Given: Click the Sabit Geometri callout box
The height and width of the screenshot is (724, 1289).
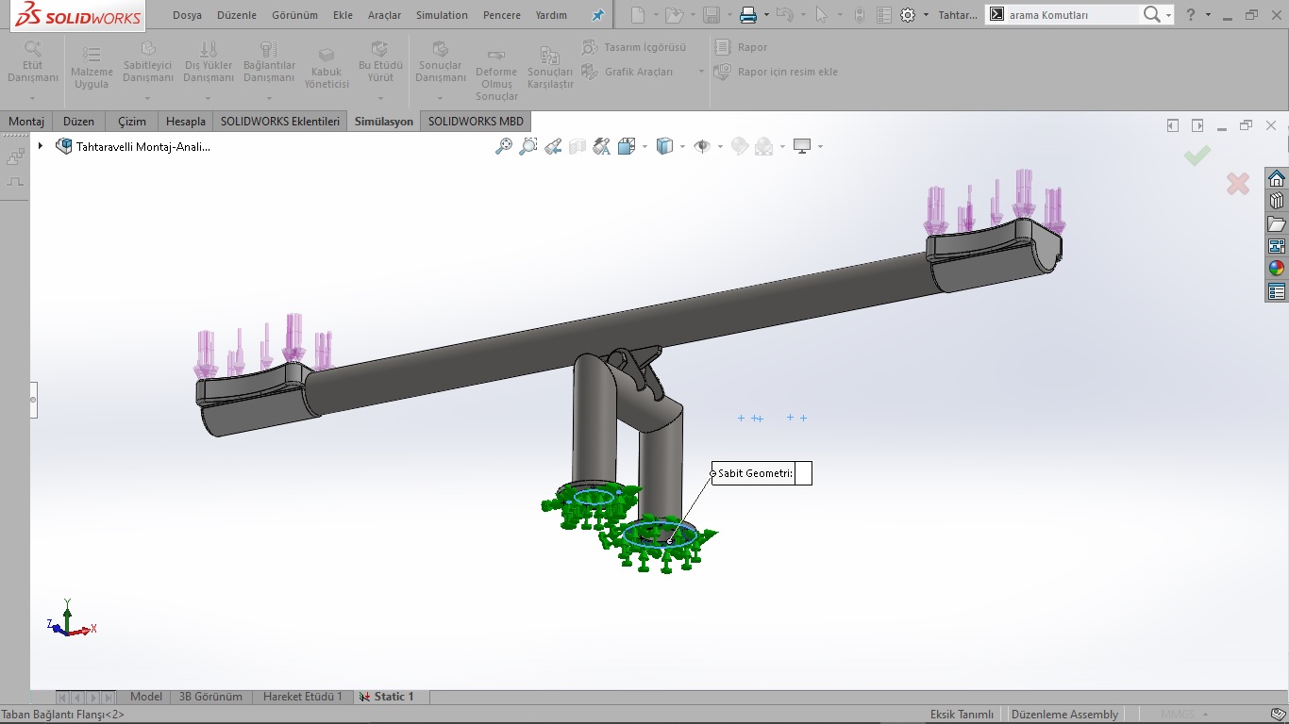Looking at the screenshot, I should coord(762,473).
